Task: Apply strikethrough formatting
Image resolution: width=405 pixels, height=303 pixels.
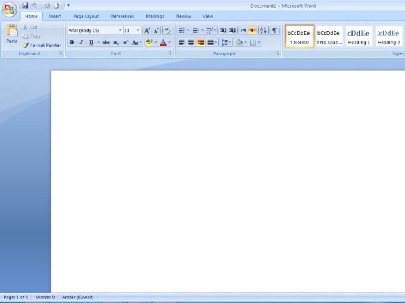Action: coord(106,42)
